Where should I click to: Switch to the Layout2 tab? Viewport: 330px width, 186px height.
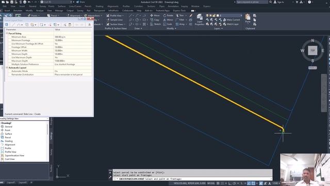[x=23, y=182]
